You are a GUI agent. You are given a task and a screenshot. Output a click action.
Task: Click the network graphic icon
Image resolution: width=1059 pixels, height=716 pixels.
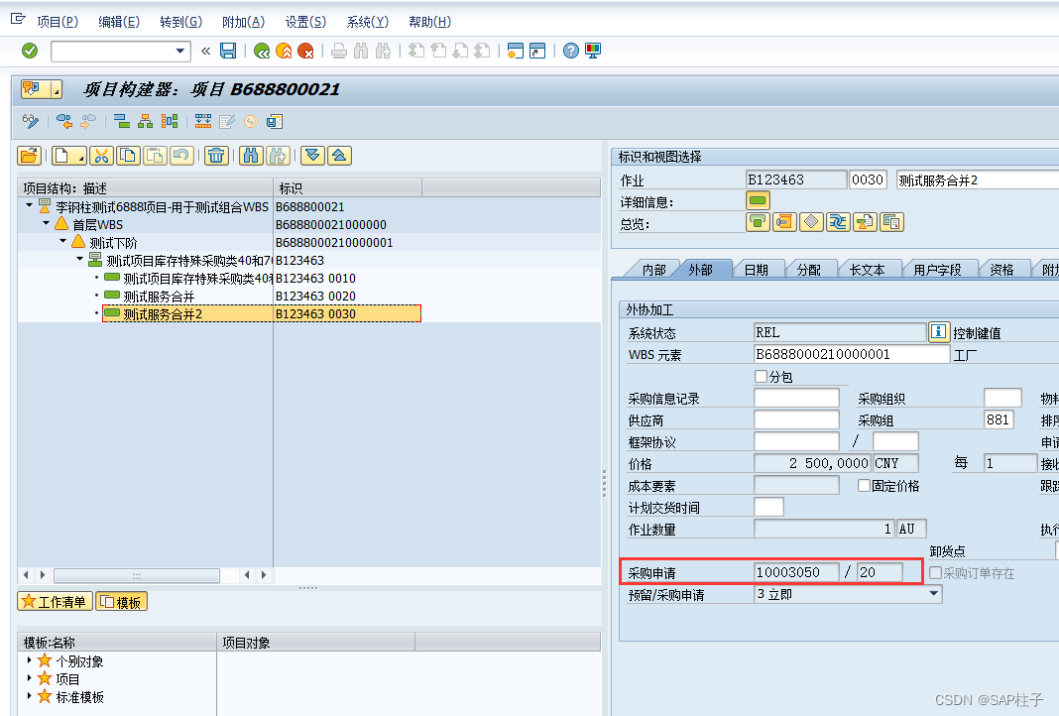[170, 122]
